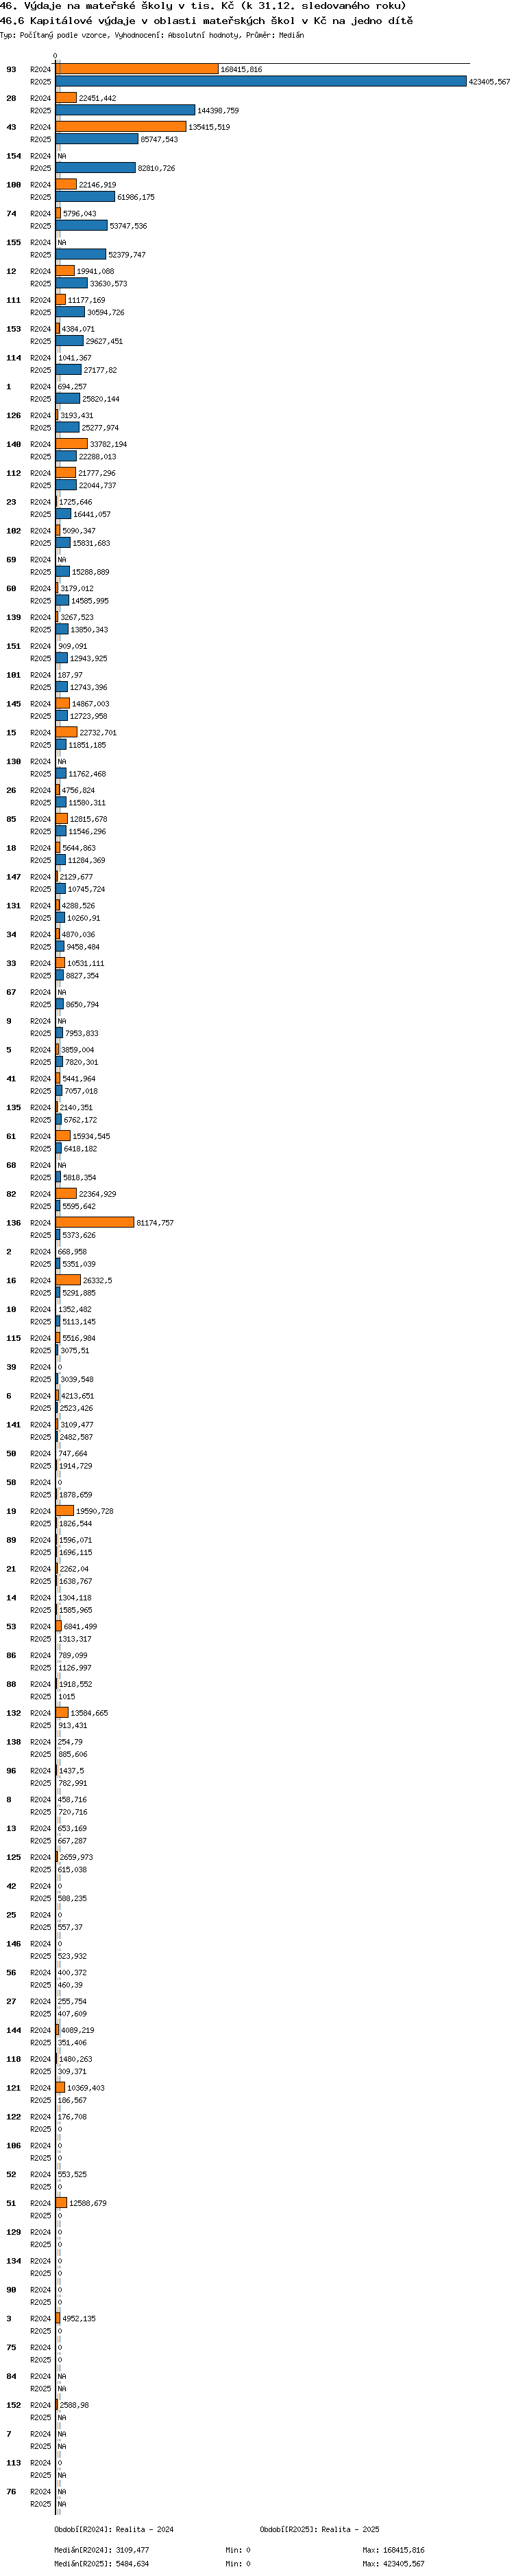
Task: Select the blue bar labeled 53747,536
Action: pyautogui.click(x=81, y=226)
